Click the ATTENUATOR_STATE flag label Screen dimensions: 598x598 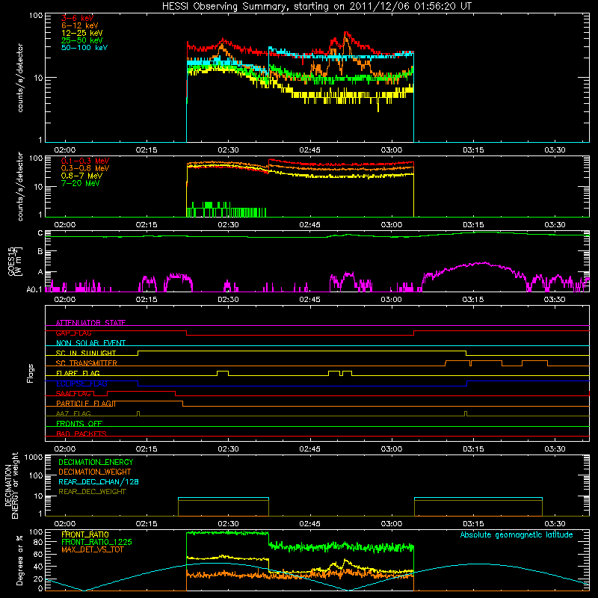coord(90,323)
